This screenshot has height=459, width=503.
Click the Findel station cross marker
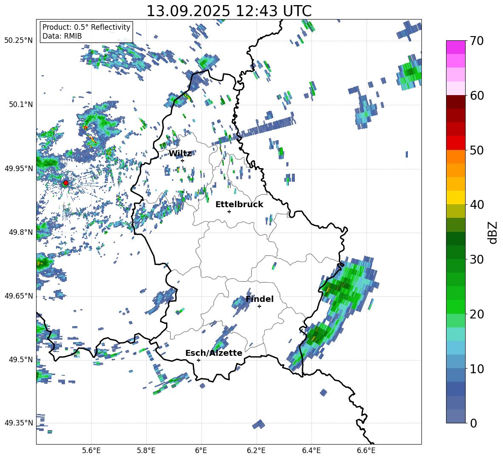(x=259, y=307)
